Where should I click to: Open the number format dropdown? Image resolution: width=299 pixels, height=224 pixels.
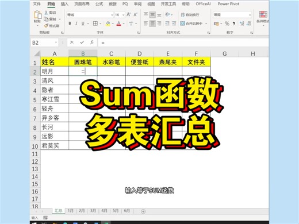[250, 15]
